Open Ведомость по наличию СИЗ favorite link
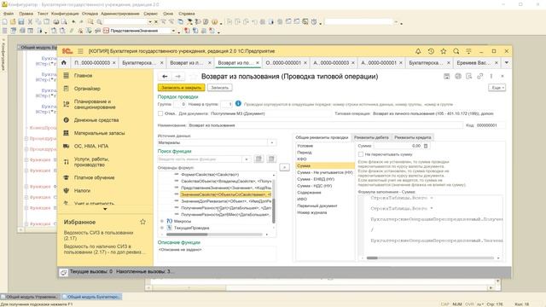This screenshot has height=307, width=546. [x=105, y=249]
